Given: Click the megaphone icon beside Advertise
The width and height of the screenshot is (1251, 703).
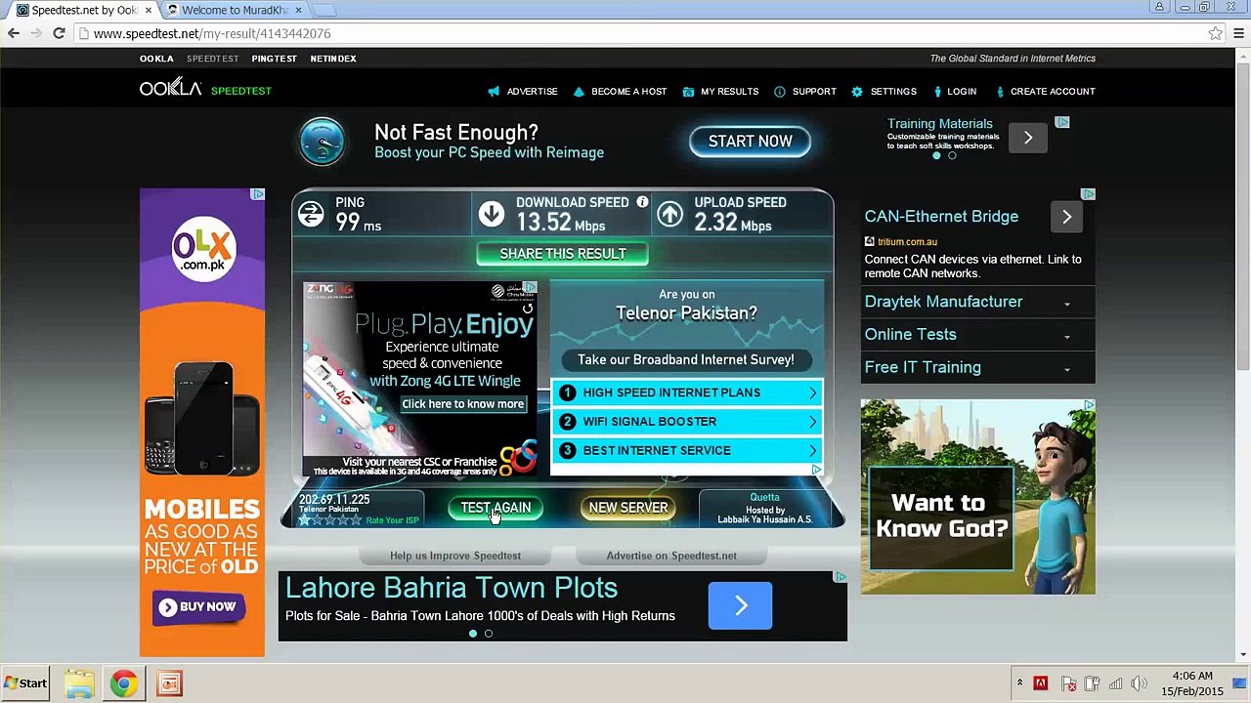Looking at the screenshot, I should click(494, 92).
